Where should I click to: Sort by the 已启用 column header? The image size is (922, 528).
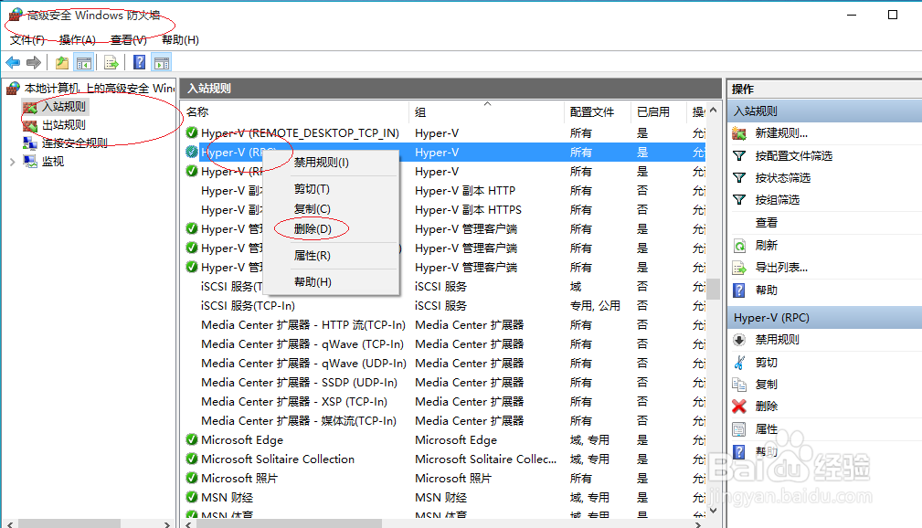click(659, 111)
